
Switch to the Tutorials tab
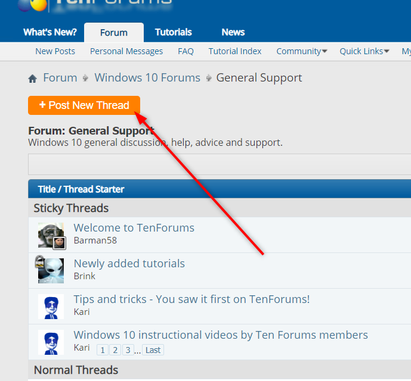173,32
